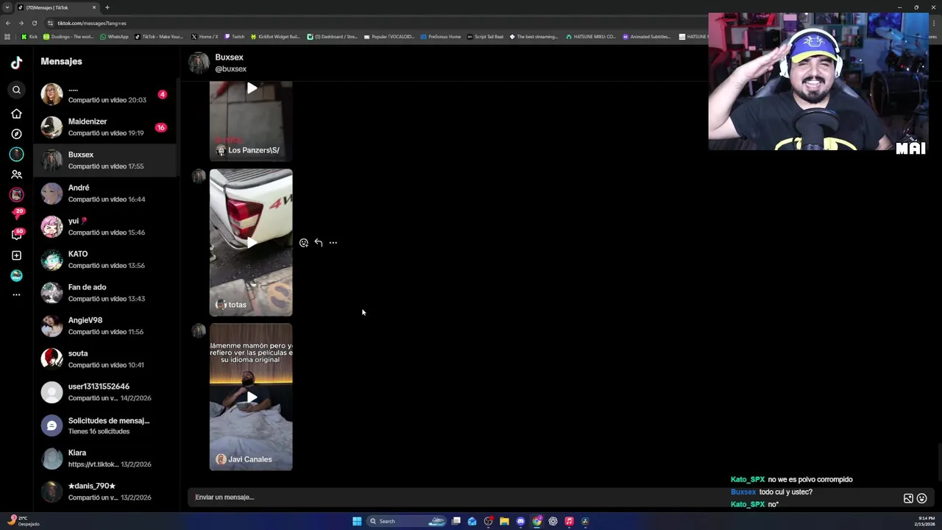Open the souta conversation
This screenshot has width=942, height=530.
105,358
